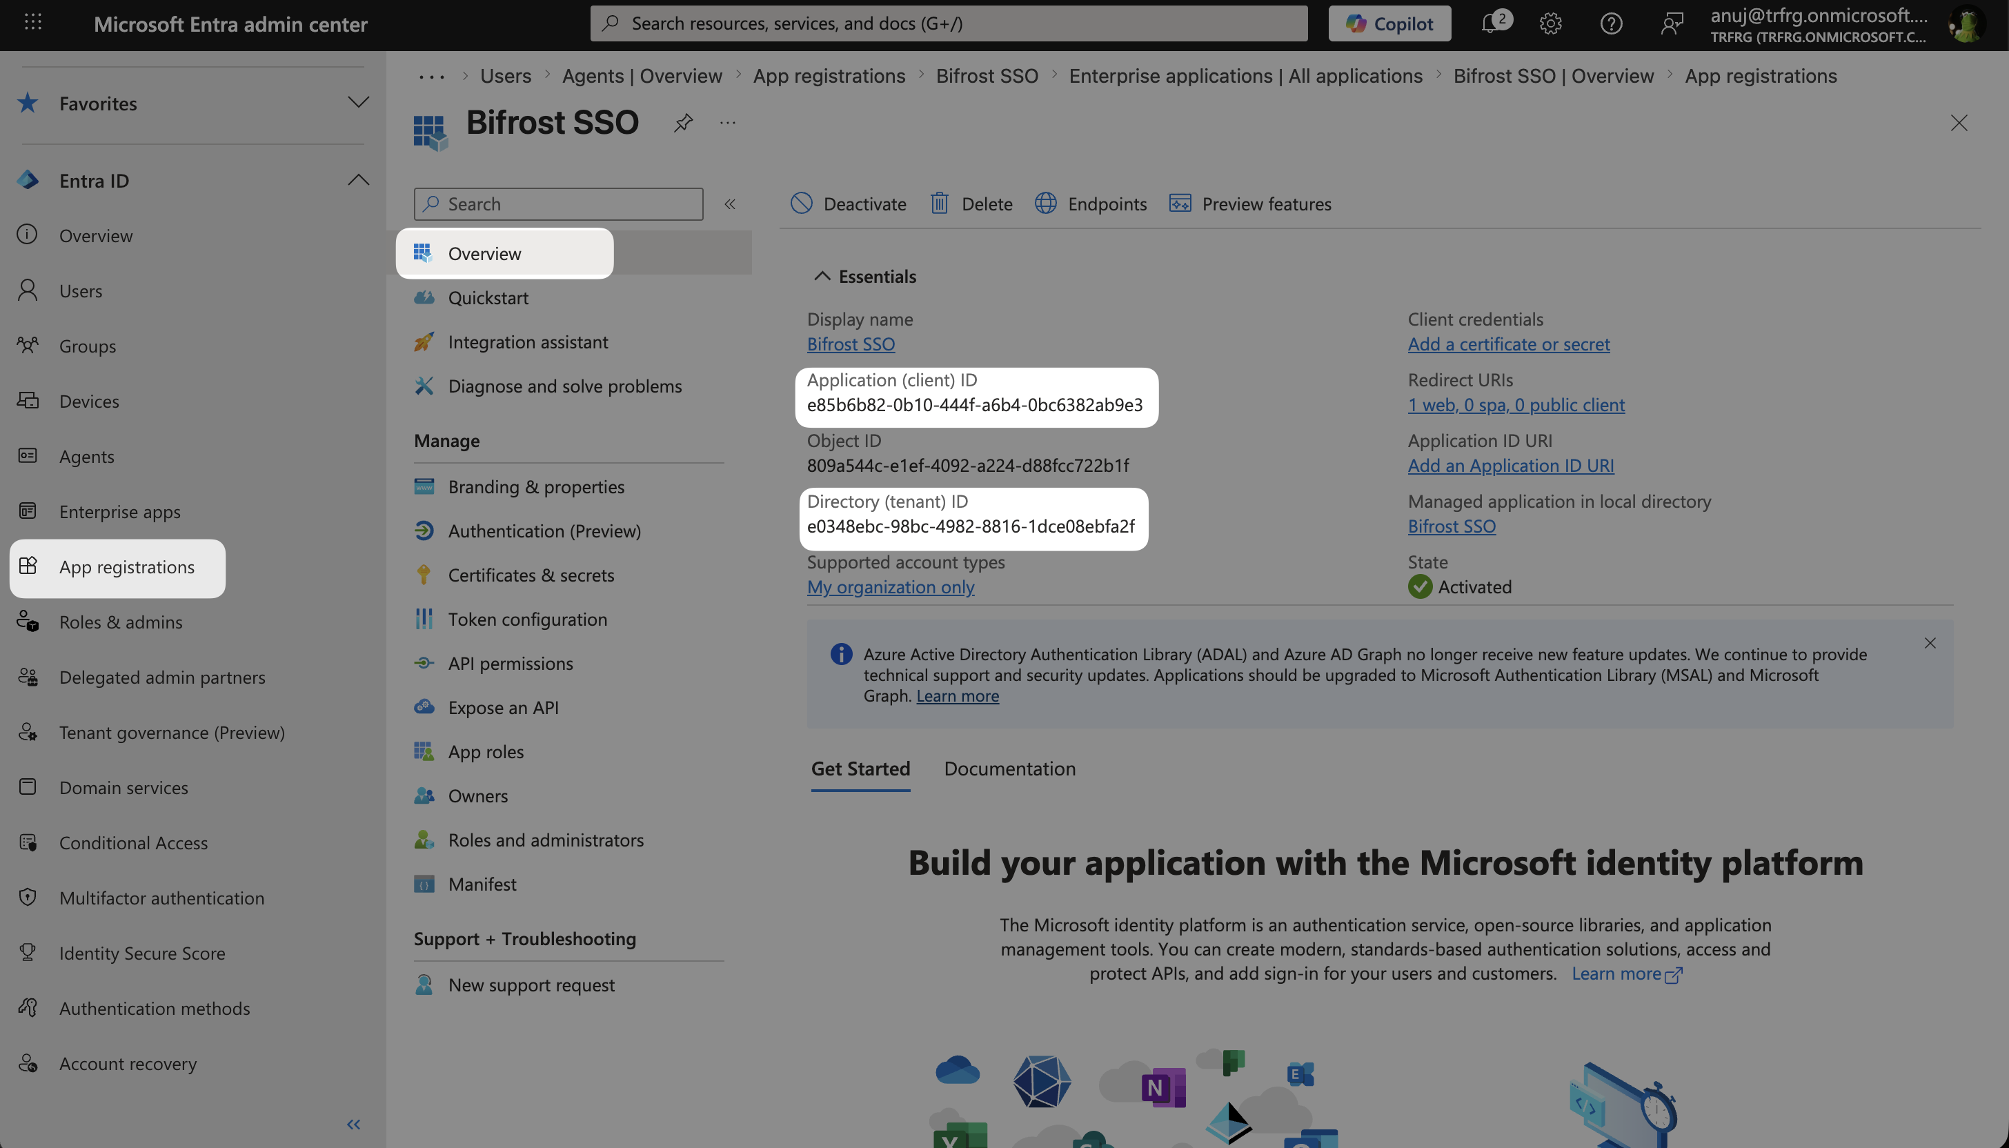Open the feedback person icon
Image resolution: width=2009 pixels, height=1148 pixels.
(1671, 23)
